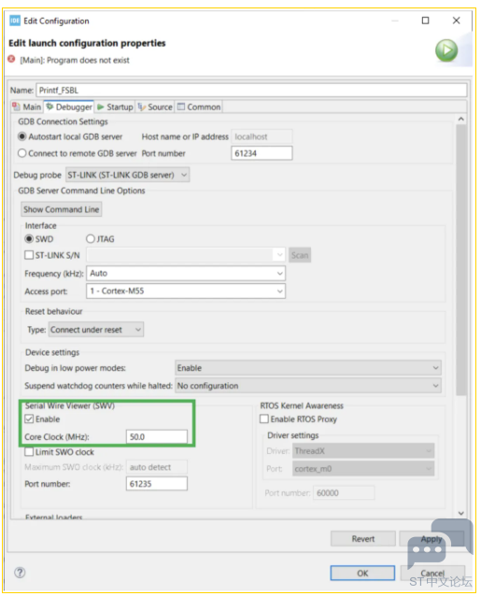Click the Scan button
This screenshot has height=596, width=481.
tap(300, 255)
